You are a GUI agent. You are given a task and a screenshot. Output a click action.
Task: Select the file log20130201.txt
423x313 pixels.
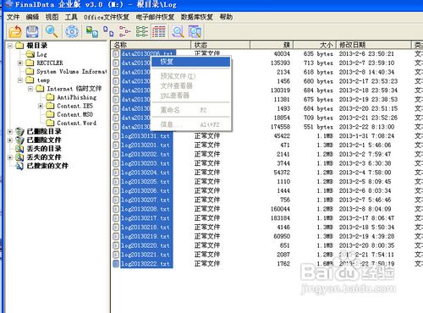[146, 146]
